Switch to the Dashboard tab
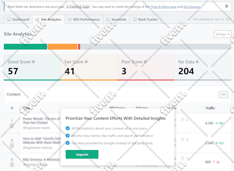The height and width of the screenshot is (171, 234). 18,19
